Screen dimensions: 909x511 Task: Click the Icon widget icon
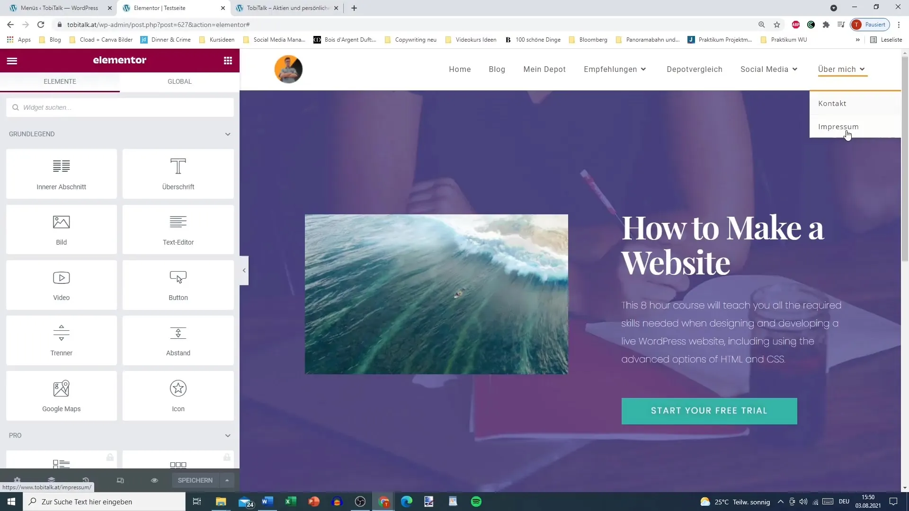click(178, 388)
